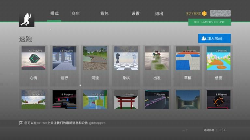Screen dimensions: 250x140
Task: Select the 心情 map thumbnail
Action: (33, 58)
